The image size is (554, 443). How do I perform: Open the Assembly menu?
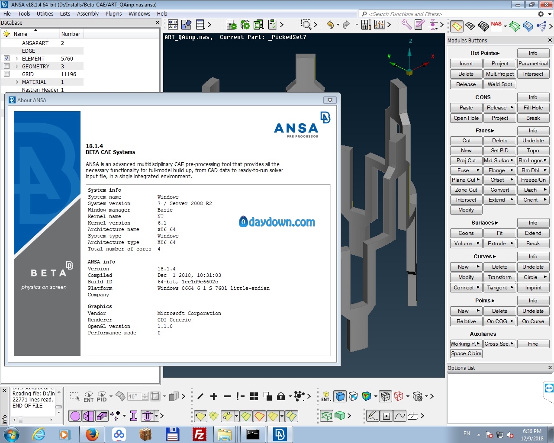(88, 14)
